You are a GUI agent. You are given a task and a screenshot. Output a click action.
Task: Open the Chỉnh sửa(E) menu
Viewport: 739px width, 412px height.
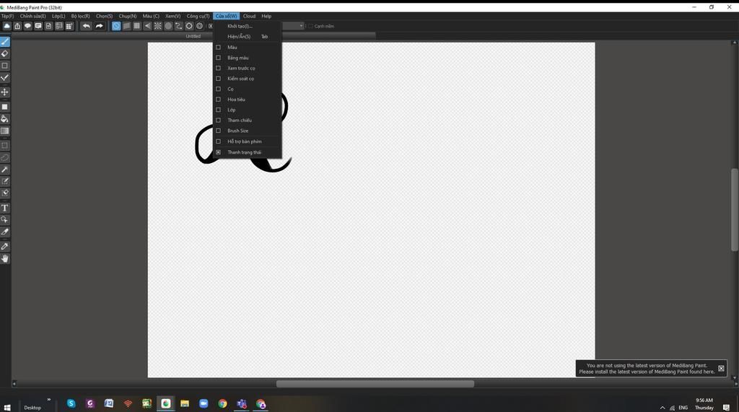32,16
